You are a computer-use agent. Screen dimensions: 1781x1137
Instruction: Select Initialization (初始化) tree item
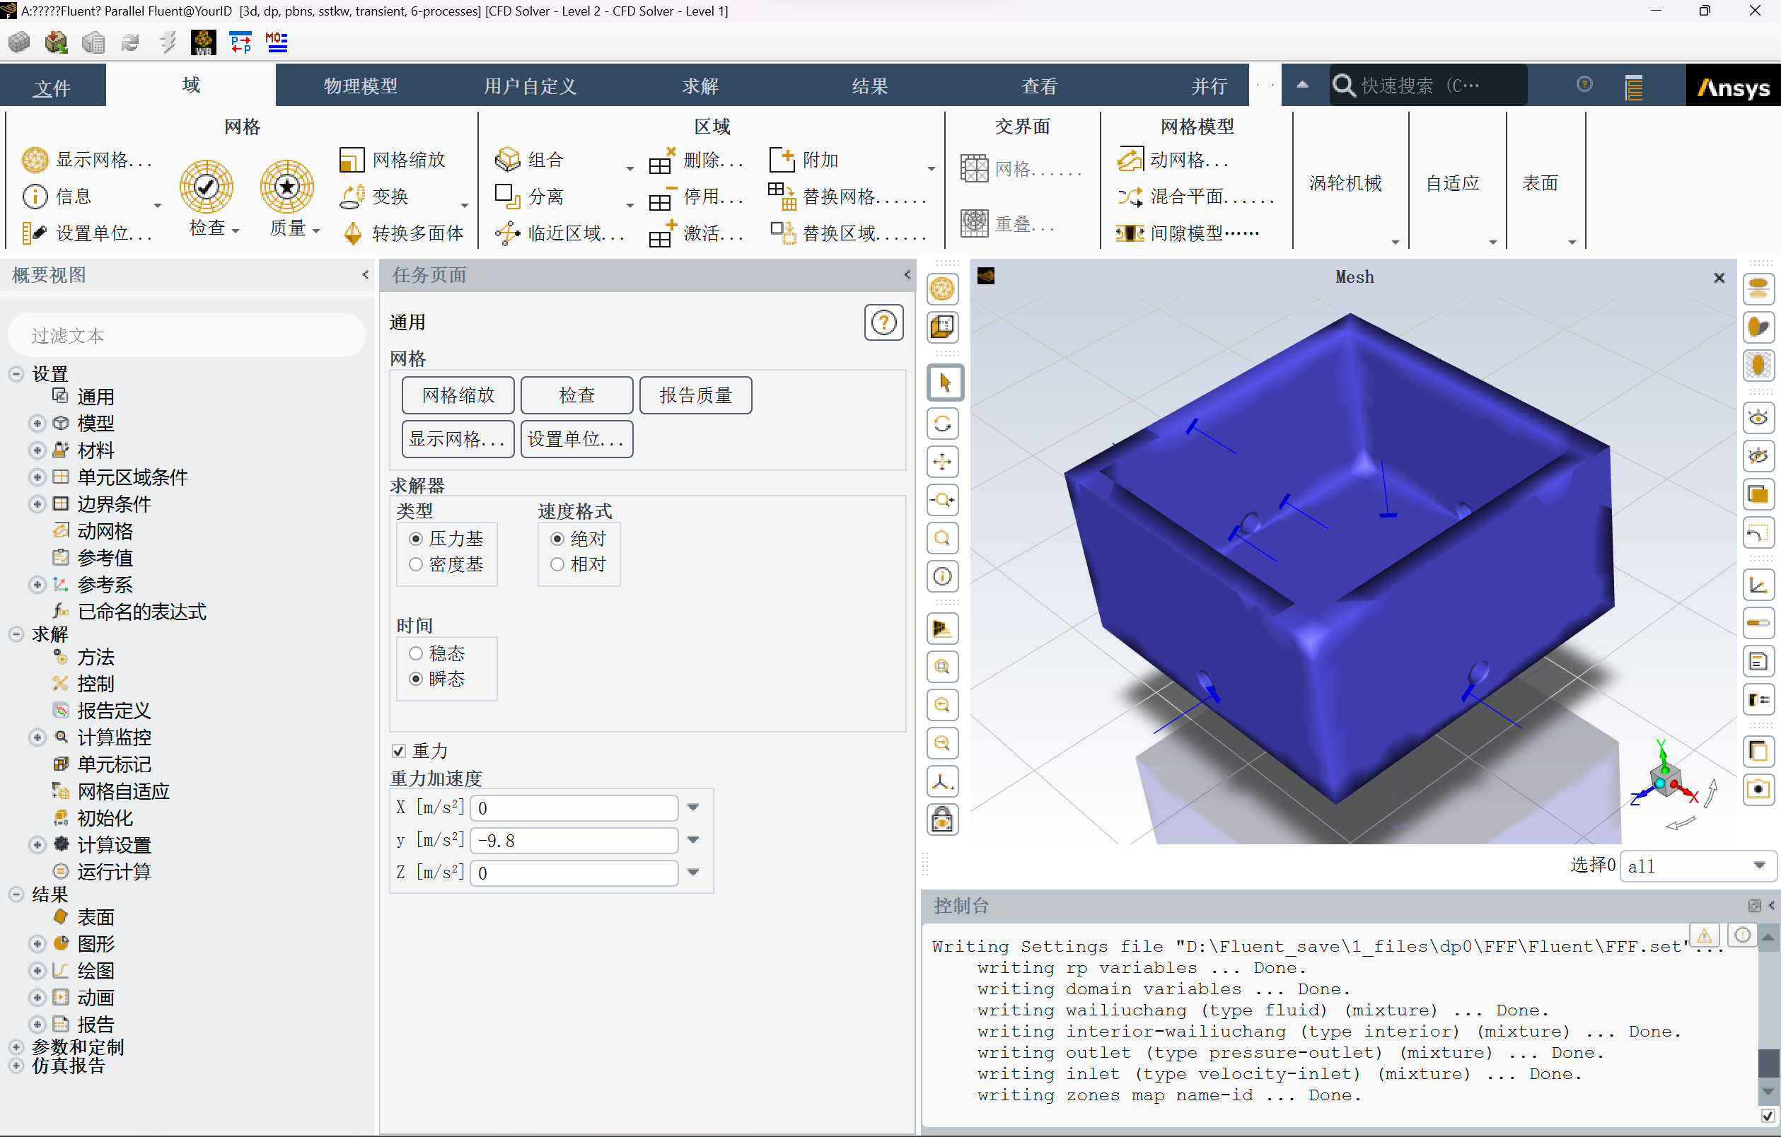[105, 818]
